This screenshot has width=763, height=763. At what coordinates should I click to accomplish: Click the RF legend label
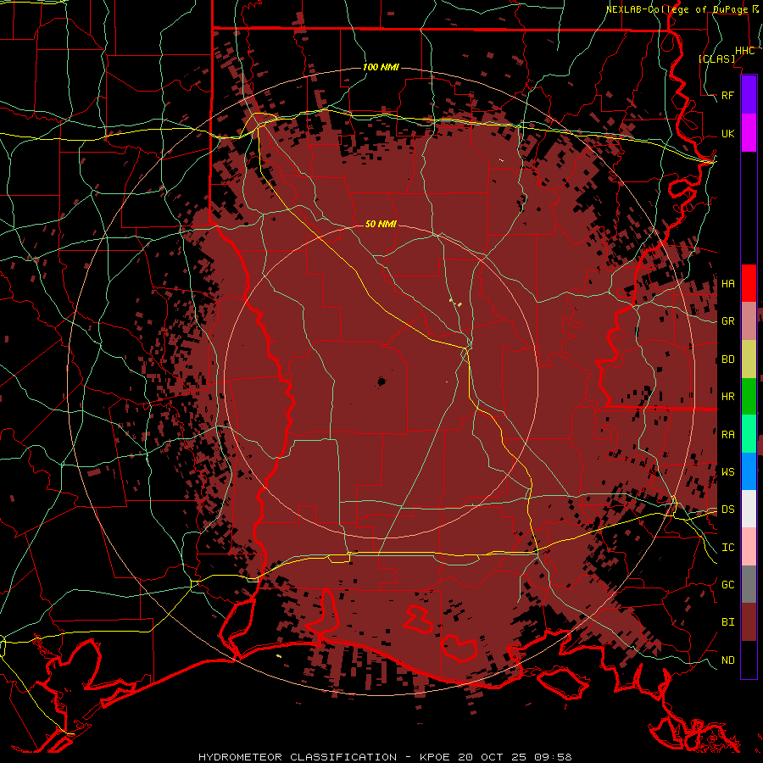point(727,95)
